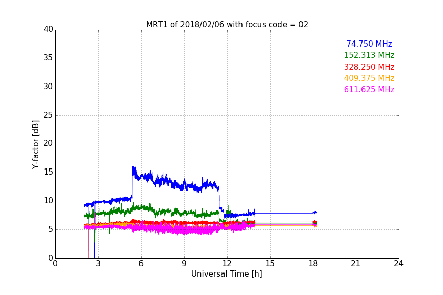Click the plot title 'MRT1 of 2018/02/06 with focus code = 02'
The width and height of the screenshot is (443, 295).
click(227, 24)
